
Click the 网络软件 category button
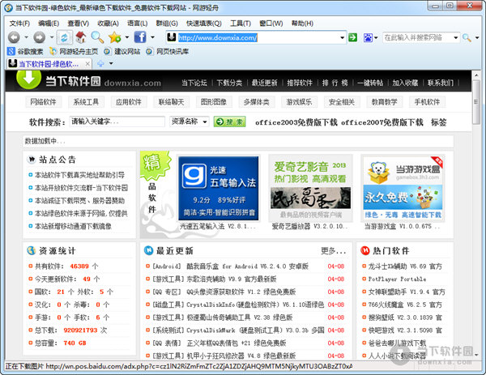[x=43, y=102]
